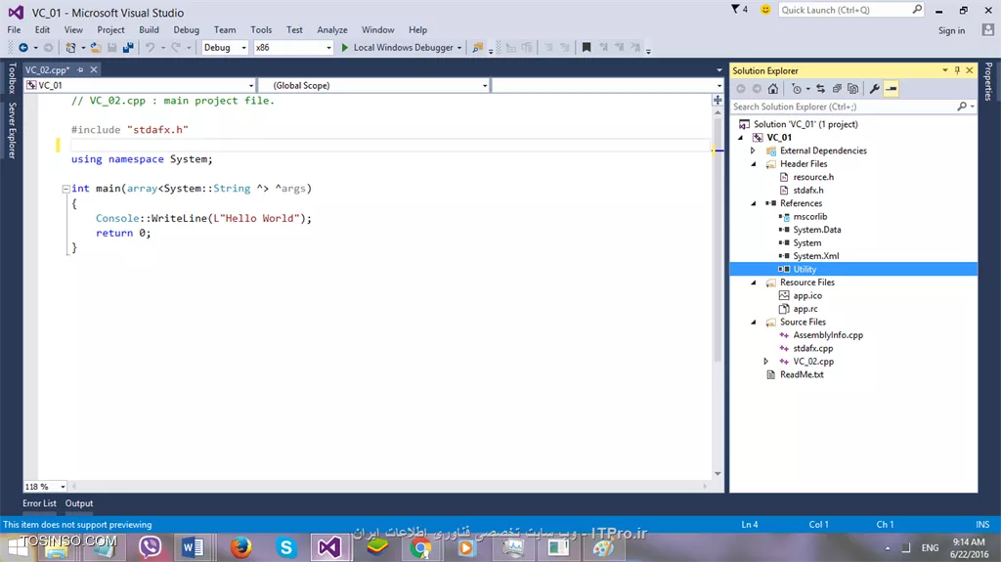Image resolution: width=1001 pixels, height=562 pixels.
Task: Click the Sign in link
Action: (951, 30)
